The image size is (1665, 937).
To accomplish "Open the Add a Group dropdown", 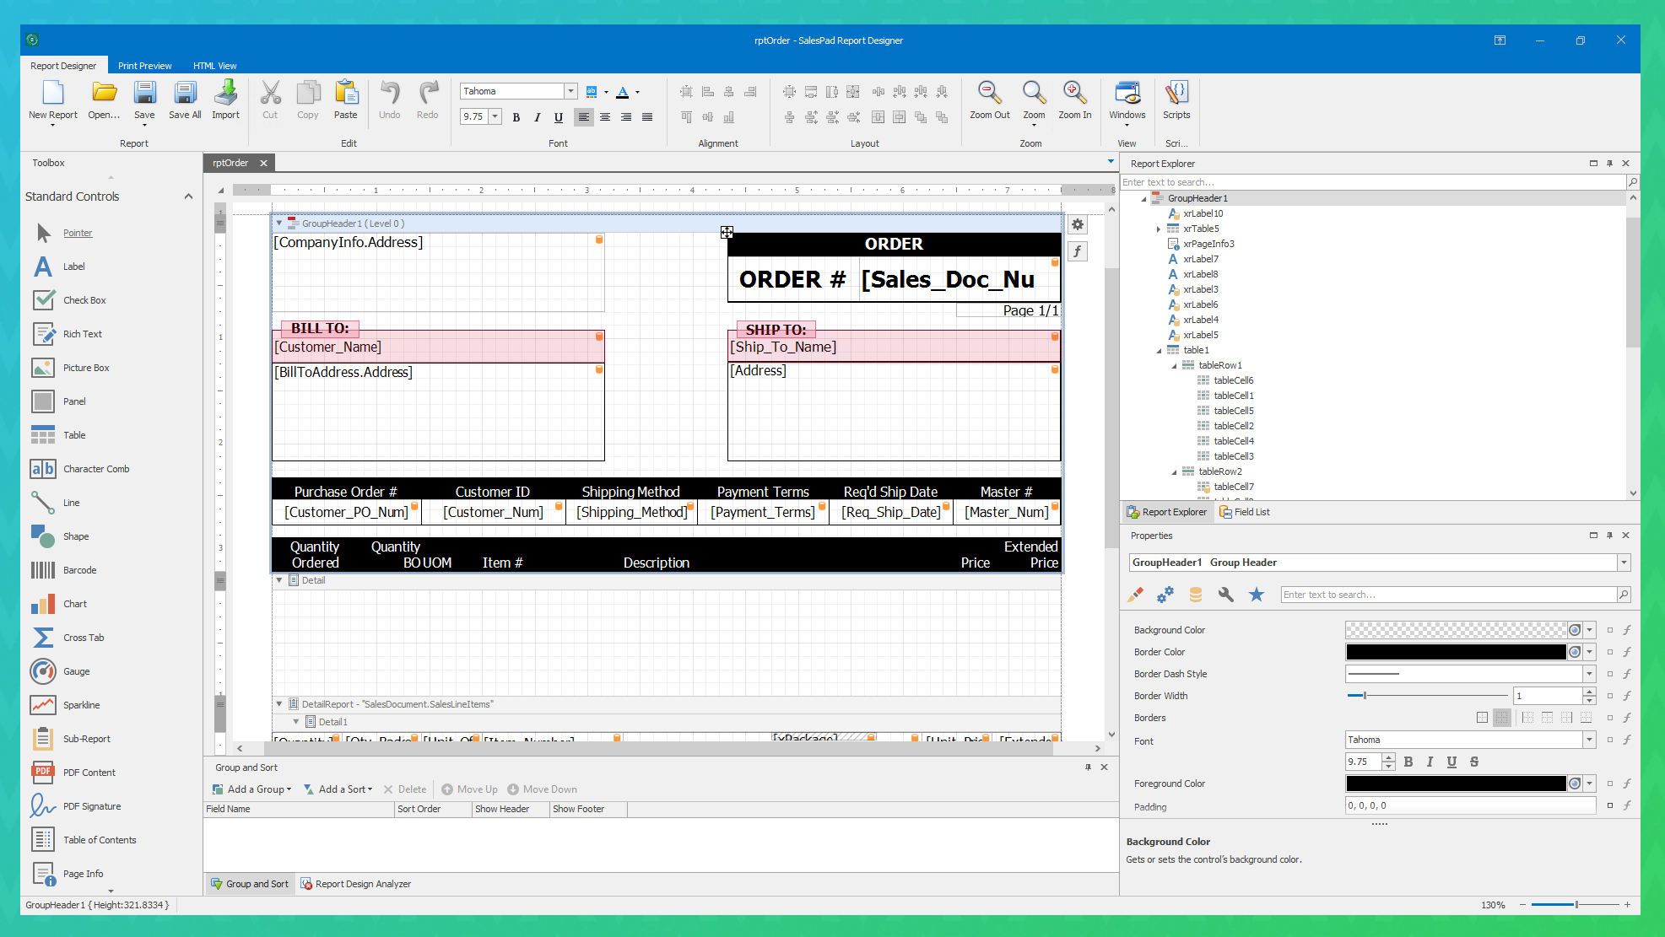I will 252,789.
